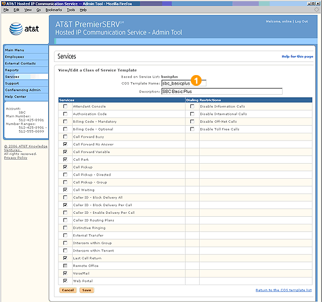
Task: Enable Call Pickup - Directed
Action: click(66, 175)
